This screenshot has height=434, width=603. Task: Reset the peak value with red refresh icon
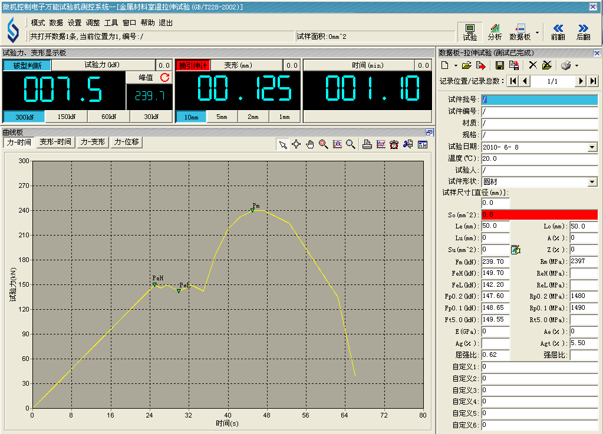[x=164, y=78]
